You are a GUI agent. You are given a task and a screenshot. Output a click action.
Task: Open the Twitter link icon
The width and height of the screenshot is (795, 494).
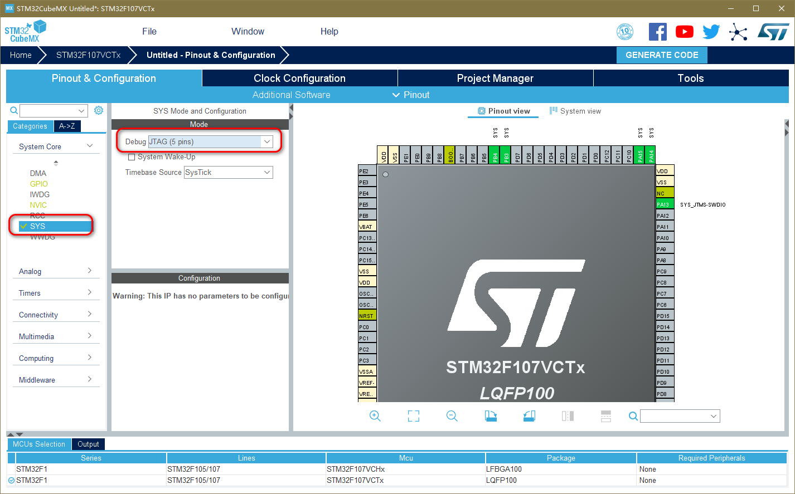[x=711, y=32]
